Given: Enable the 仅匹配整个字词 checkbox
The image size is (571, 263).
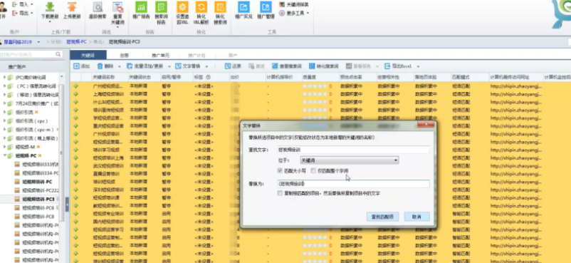Looking at the screenshot, I should [x=313, y=171].
